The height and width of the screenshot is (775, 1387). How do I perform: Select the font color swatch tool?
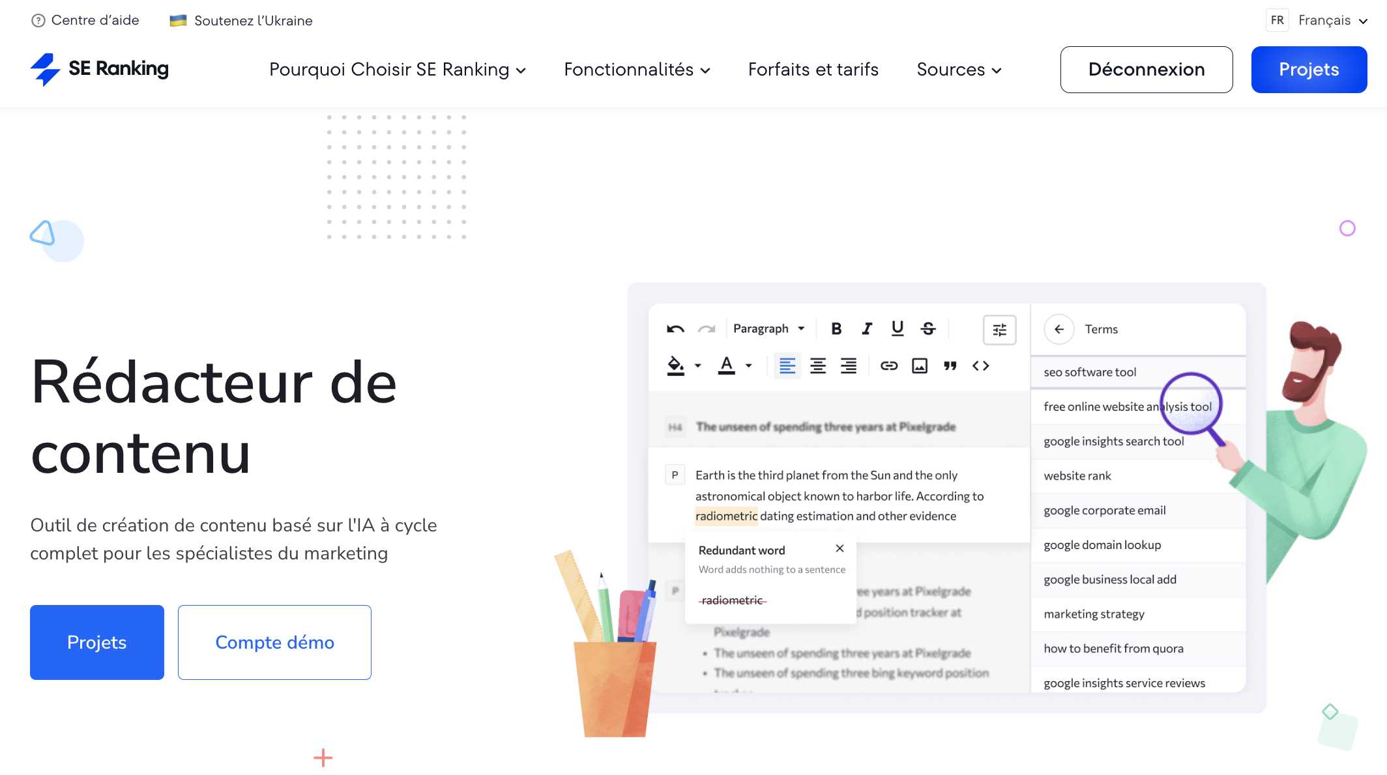point(726,365)
